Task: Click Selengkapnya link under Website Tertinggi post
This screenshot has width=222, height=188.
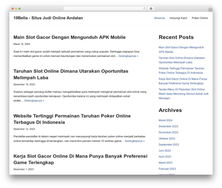Action: (x=135, y=141)
